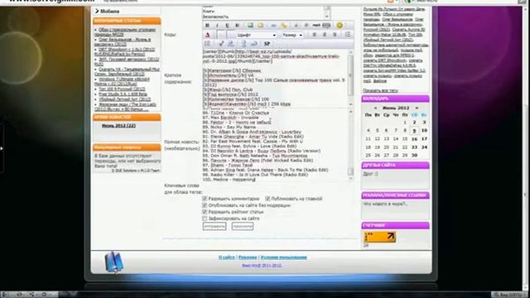This screenshot has height=298, width=530.
Task: Open the Условия пользования footer link
Action: [283, 257]
